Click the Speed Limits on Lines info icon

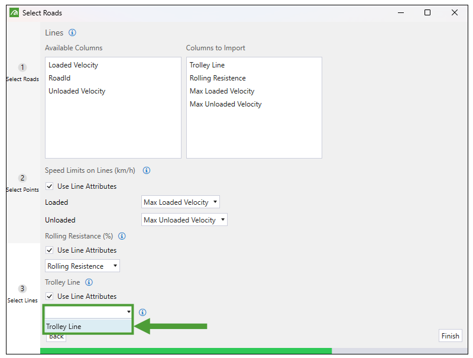[146, 170]
